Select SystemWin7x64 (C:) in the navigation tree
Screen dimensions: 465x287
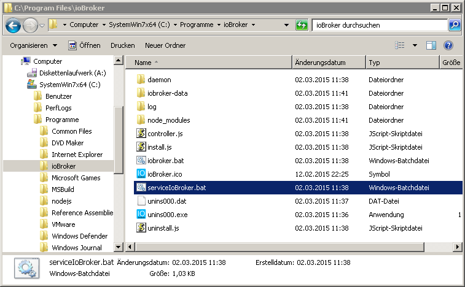click(x=69, y=85)
